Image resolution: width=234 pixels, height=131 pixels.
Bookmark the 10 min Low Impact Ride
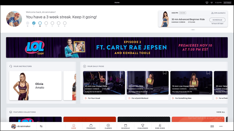[208, 73]
